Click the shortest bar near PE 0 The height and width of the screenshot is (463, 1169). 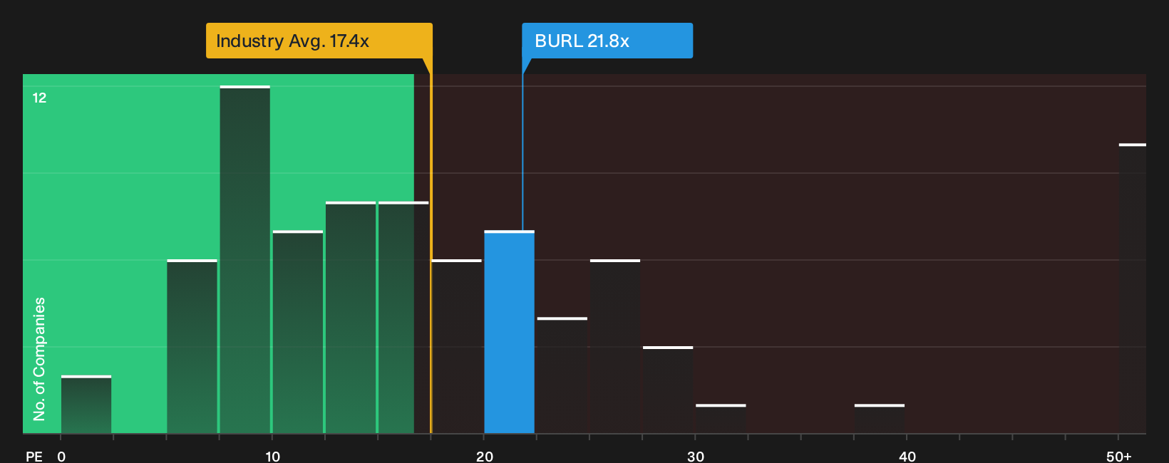point(86,405)
